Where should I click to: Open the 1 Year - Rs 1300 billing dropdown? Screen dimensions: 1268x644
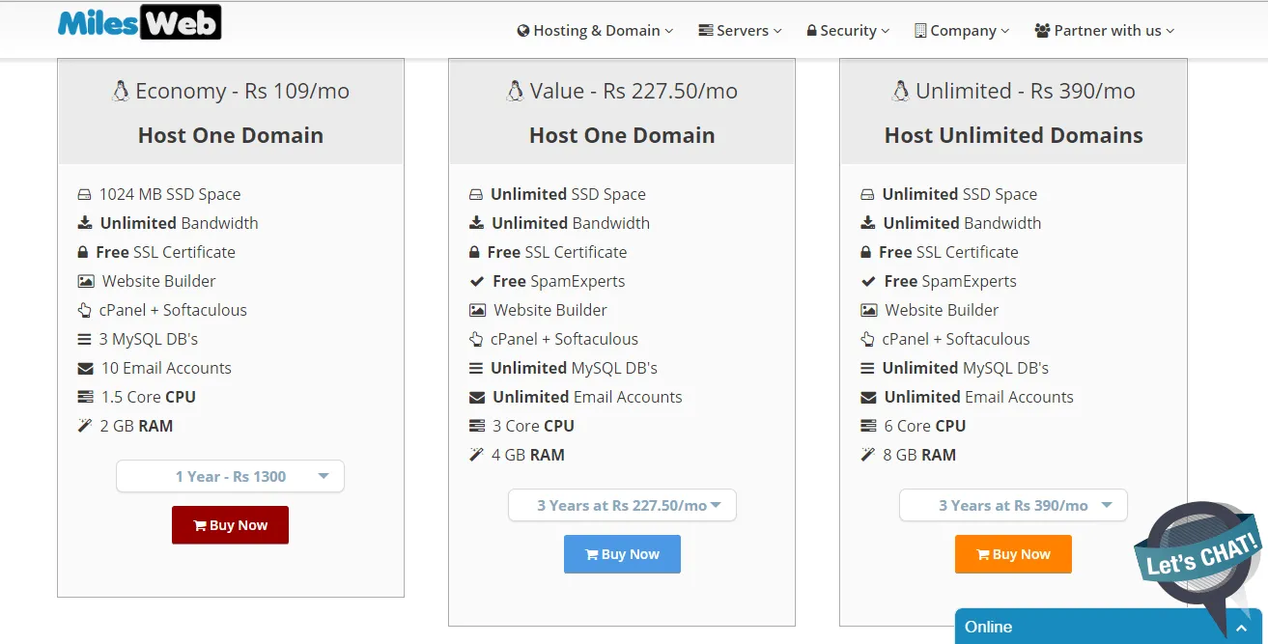pos(230,476)
